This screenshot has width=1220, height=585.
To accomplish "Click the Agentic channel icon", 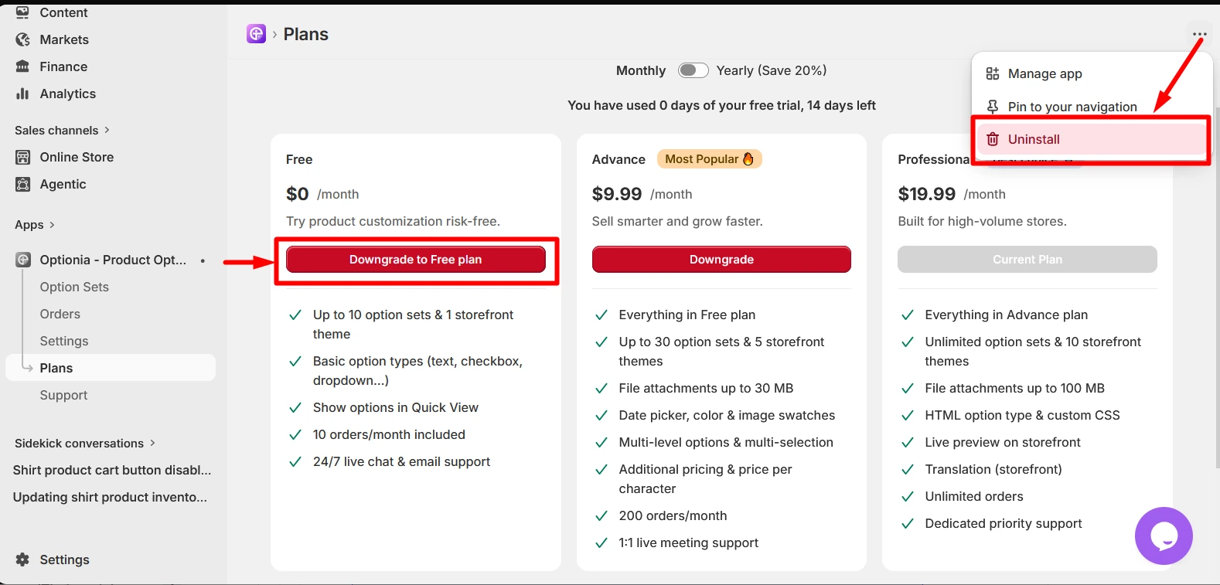I will [23, 184].
